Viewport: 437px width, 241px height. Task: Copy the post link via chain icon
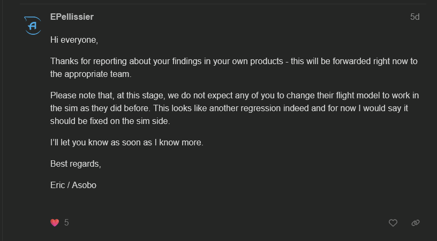click(x=416, y=223)
